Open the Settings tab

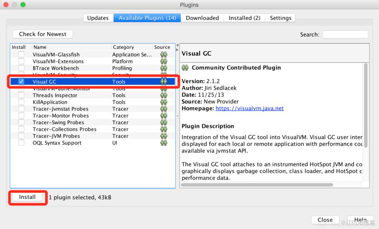[281, 18]
